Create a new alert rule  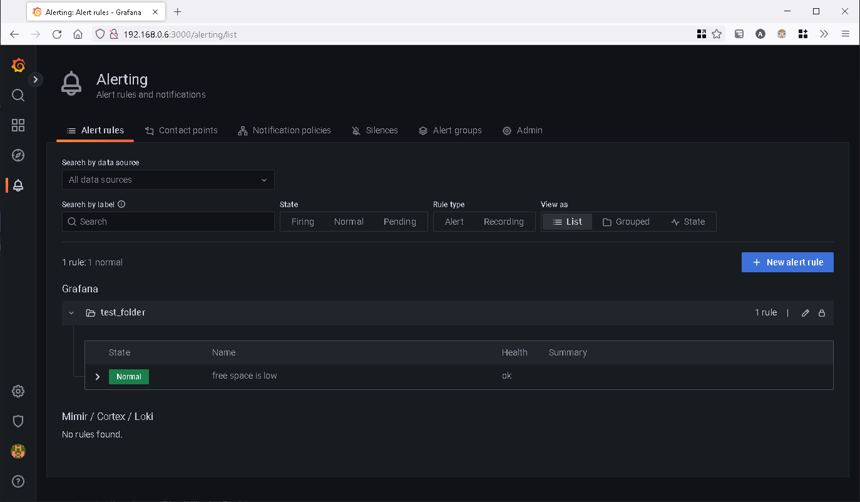click(787, 262)
